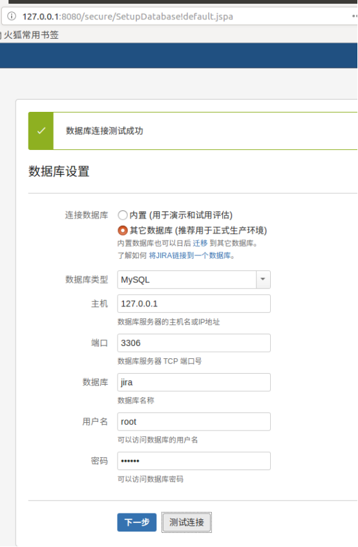
Task: Open the 火狐常用书签 bookmarks folder
Action: 30,35
